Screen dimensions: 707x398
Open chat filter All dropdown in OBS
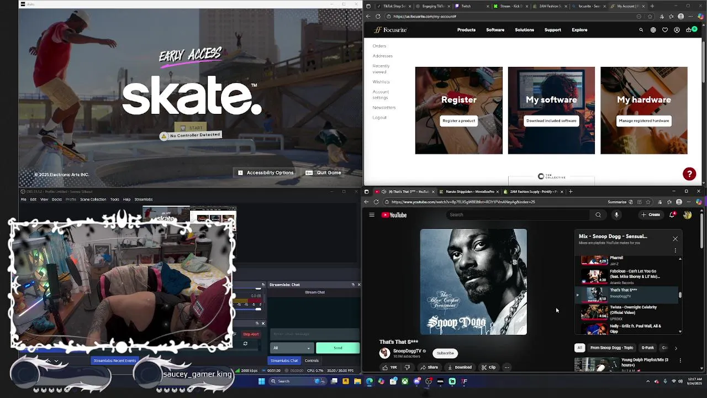pos(292,348)
